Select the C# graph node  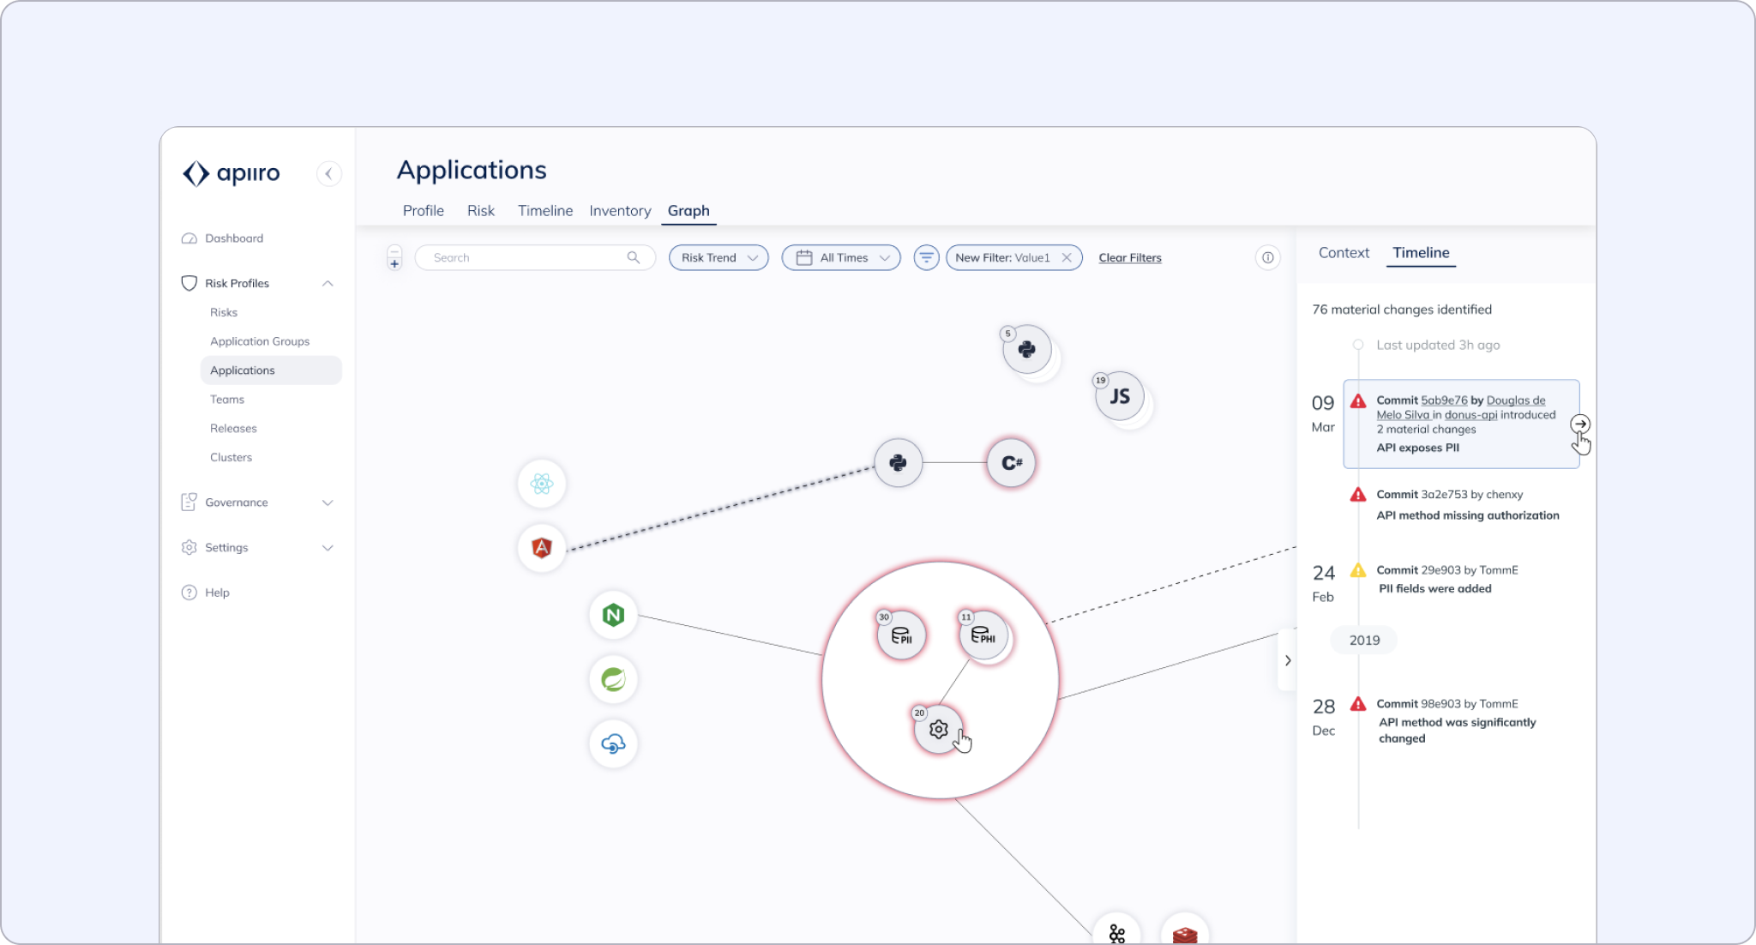1012,463
